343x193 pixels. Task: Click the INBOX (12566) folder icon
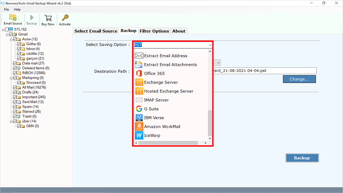[19, 73]
